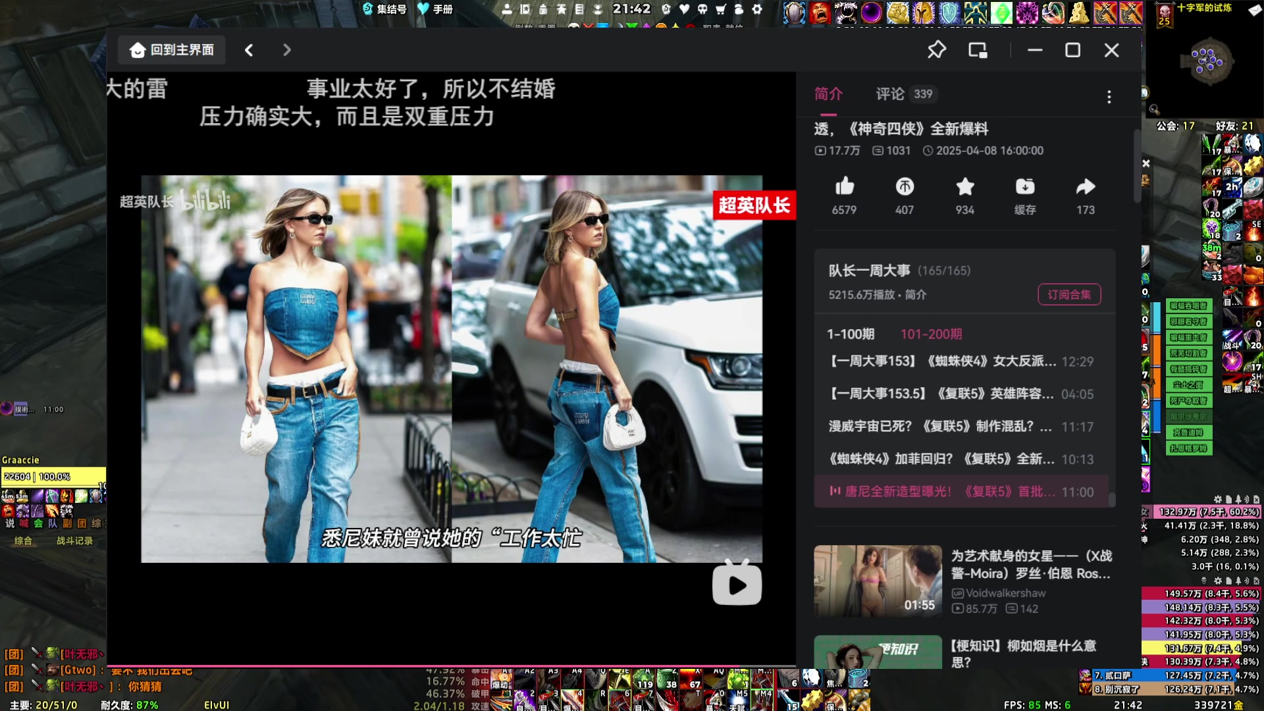This screenshot has width=1264, height=711.
Task: Click the 21:42 game clock
Action: [632, 9]
